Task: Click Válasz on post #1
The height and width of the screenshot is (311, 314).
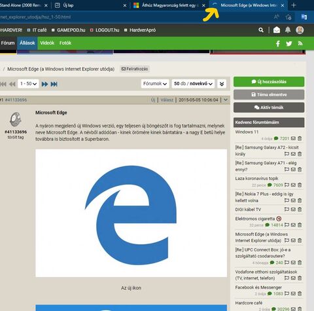Action: pyautogui.click(x=167, y=100)
